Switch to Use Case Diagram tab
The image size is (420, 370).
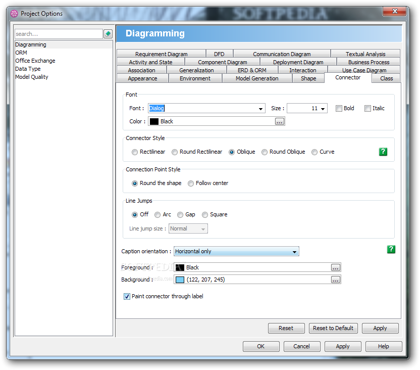tap(364, 70)
